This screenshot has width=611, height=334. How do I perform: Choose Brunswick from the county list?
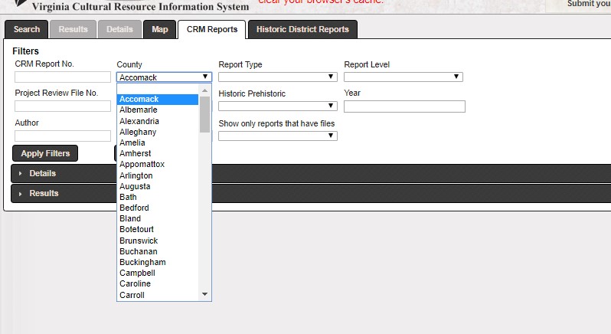click(158, 241)
